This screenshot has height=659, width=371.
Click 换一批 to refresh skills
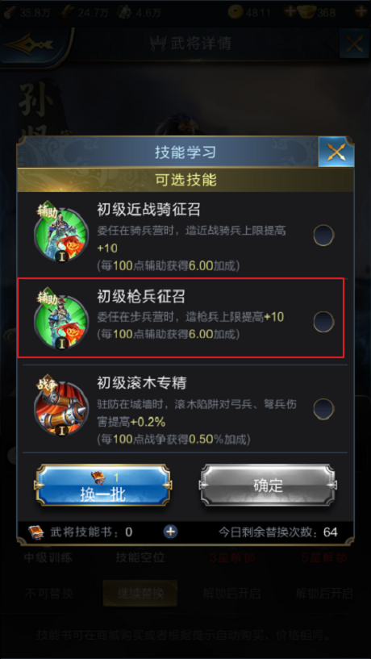[103, 485]
